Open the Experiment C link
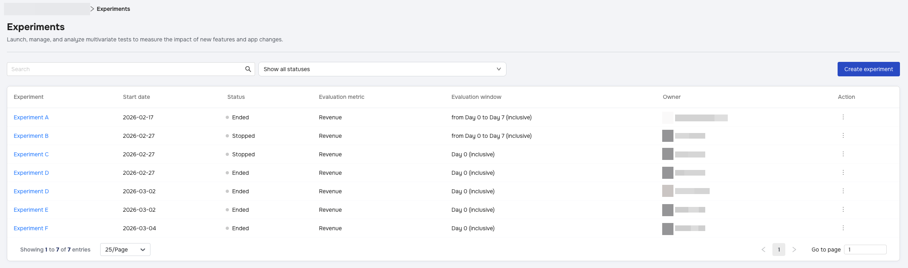 tap(31, 154)
